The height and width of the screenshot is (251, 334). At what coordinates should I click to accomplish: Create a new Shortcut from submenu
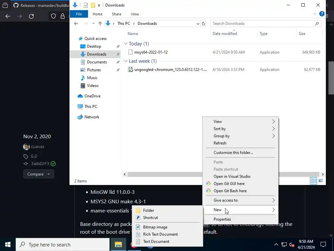pos(167,218)
